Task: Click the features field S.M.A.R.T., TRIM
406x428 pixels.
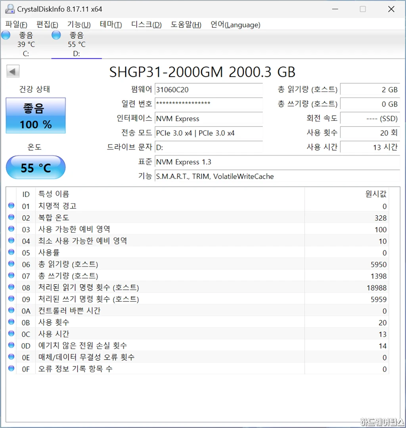Action: click(277, 177)
